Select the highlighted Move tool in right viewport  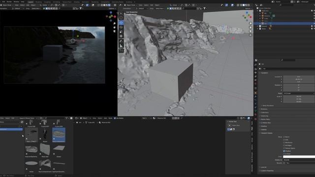pos(121,23)
